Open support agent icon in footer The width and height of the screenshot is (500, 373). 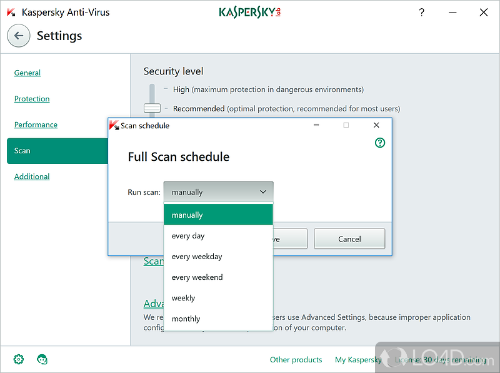tap(42, 359)
